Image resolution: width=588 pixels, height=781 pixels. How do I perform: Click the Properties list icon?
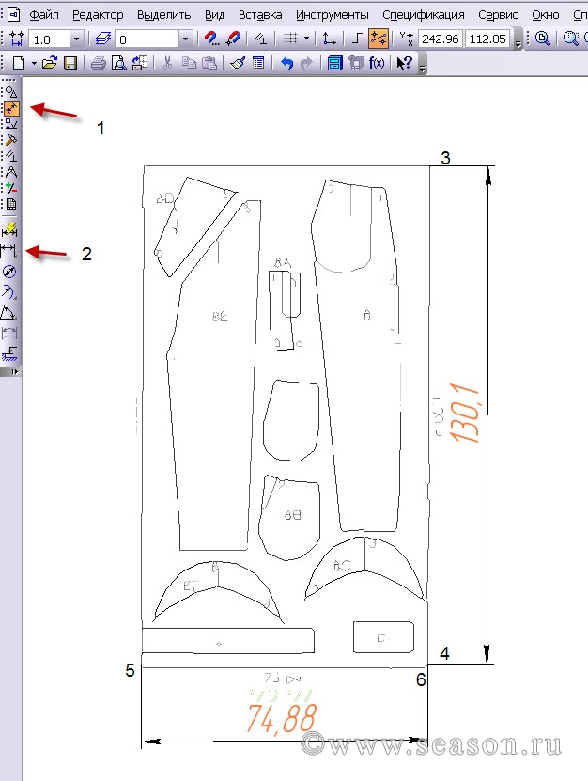pos(258,63)
